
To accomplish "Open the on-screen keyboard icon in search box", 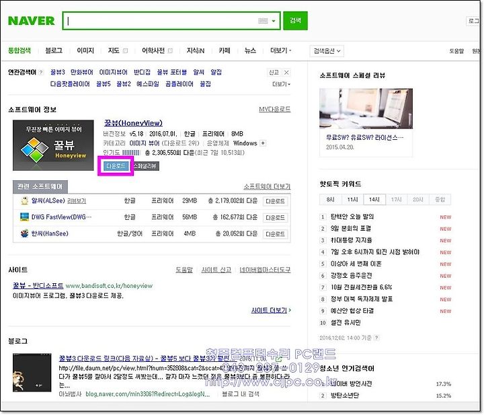I will (x=263, y=21).
